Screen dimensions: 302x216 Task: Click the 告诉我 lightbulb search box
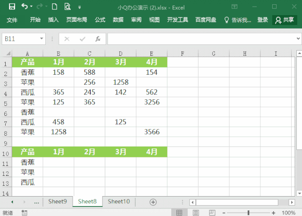click(x=238, y=20)
